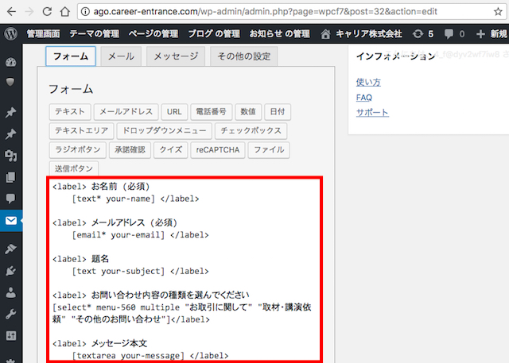Screen dimensions: 509x363
Task: Open the Plugins plug sidebar icon
Action: pos(10,270)
